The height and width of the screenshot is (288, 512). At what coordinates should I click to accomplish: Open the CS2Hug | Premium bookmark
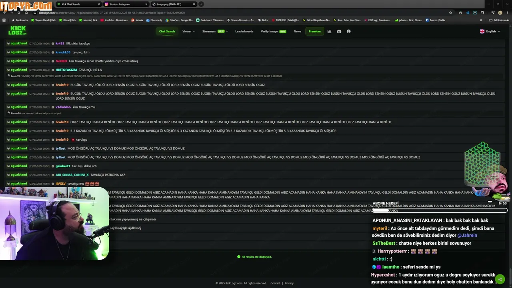pyautogui.click(x=377, y=20)
